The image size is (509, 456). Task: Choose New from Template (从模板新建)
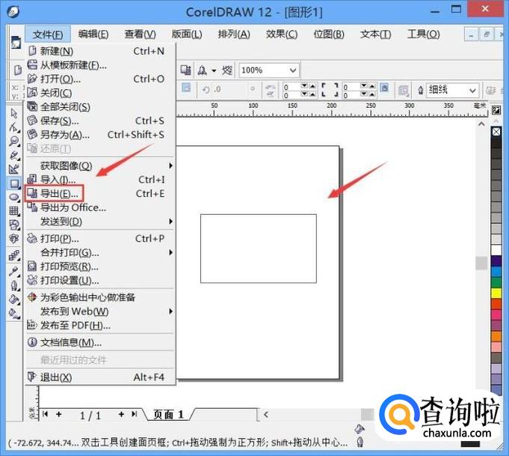[x=101, y=65]
